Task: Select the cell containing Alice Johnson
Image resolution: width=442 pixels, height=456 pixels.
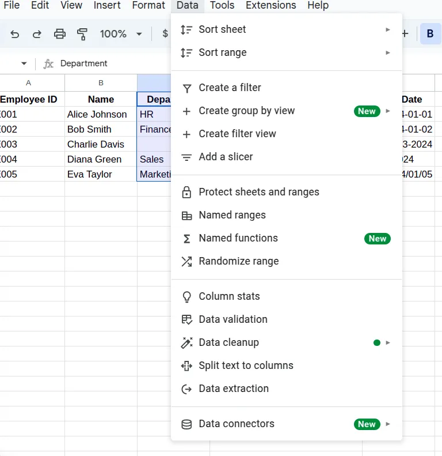Action: pos(101,114)
